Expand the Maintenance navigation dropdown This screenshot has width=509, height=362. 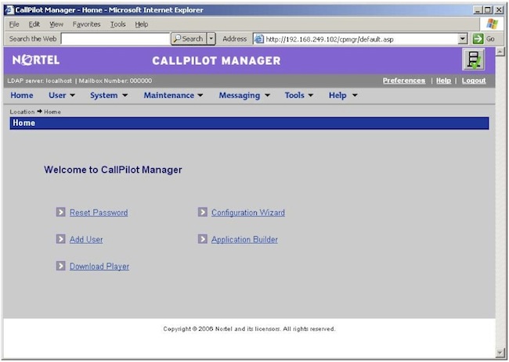(173, 95)
